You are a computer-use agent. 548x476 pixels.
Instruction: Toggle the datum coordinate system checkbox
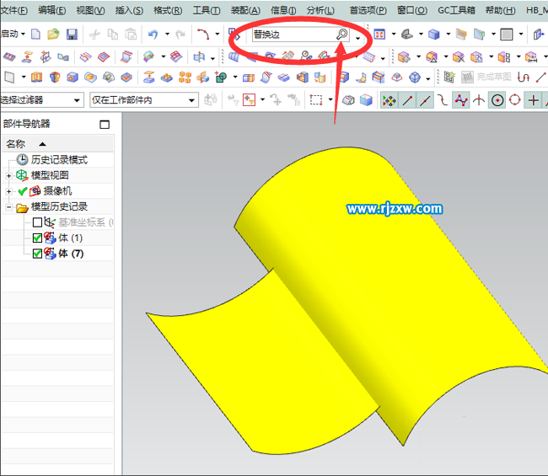point(37,222)
